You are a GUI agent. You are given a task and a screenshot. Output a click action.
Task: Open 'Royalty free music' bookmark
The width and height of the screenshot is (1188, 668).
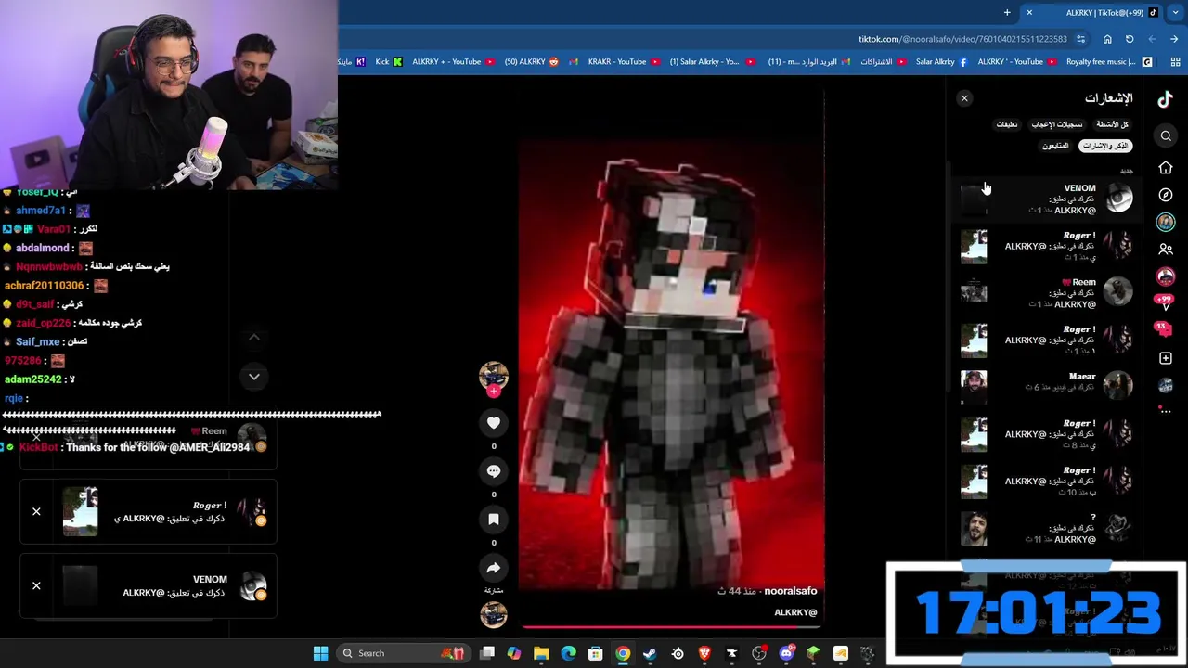[1109, 62]
